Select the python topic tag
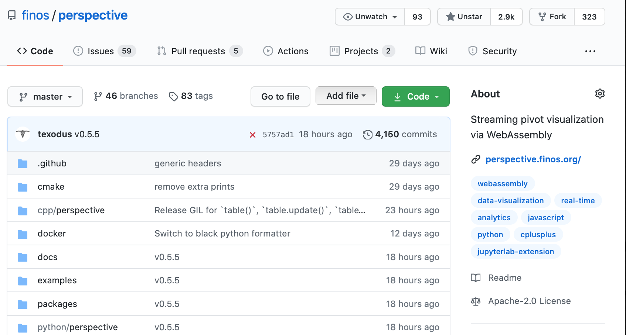 tap(490, 235)
